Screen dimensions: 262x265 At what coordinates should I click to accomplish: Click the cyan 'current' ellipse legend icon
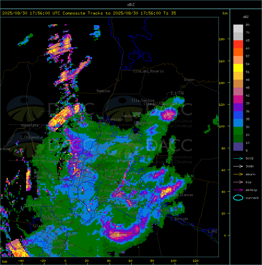click(x=238, y=198)
